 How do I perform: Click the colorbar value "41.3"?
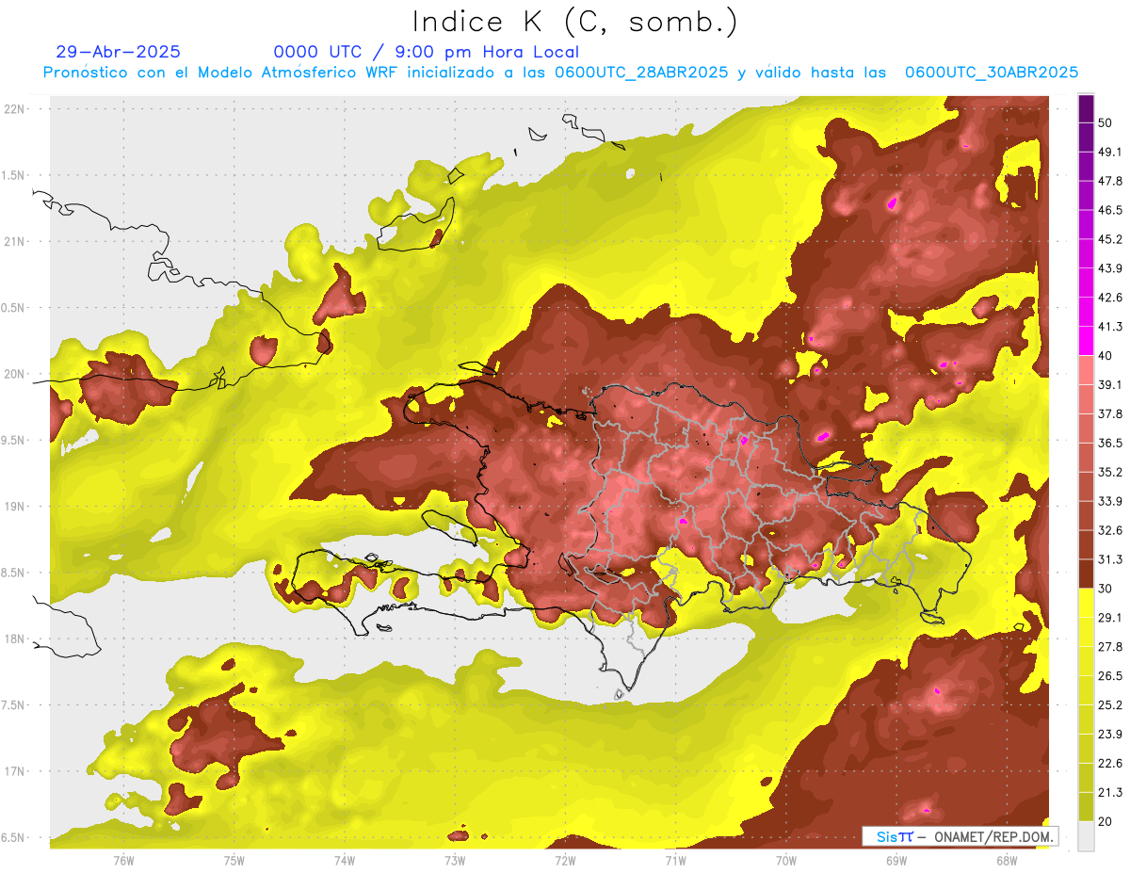1109,327
